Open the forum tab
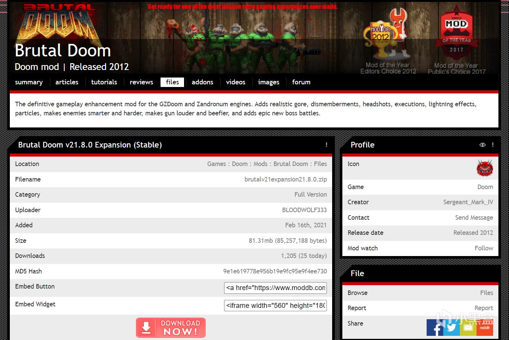Image resolution: width=509 pixels, height=340 pixels. click(301, 82)
